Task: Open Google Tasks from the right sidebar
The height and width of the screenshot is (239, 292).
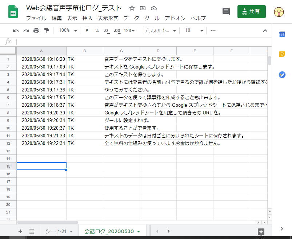Action: coord(282,75)
